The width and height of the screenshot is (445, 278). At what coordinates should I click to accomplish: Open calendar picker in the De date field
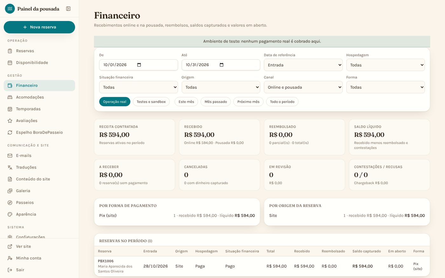click(139, 65)
